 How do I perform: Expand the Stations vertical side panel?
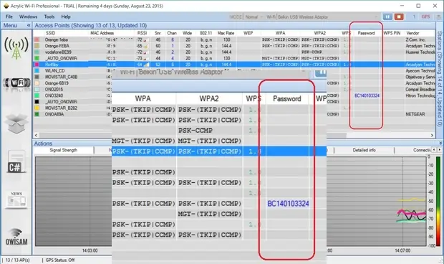[440, 79]
